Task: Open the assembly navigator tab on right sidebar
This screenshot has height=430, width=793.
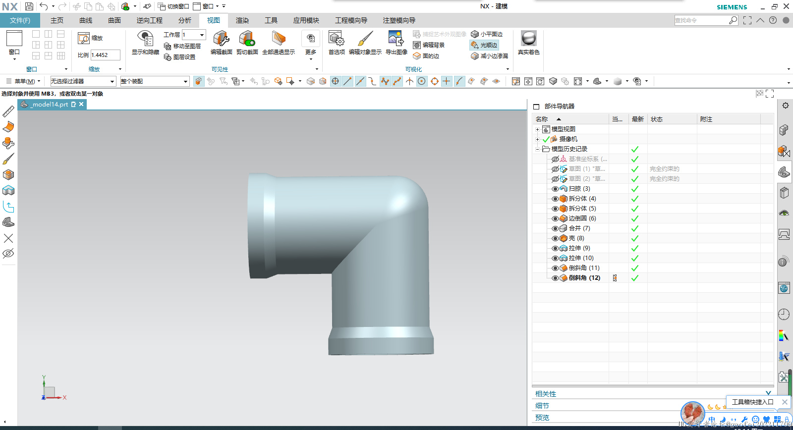Action: [x=784, y=130]
